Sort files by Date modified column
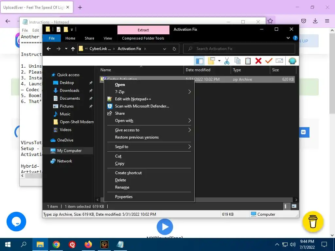 [x=207, y=70]
